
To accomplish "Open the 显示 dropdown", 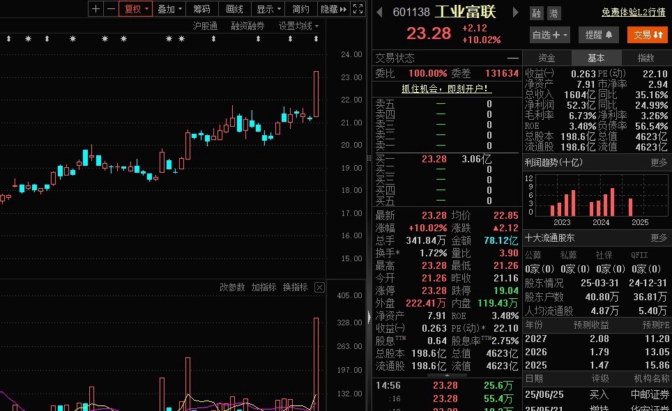I will click(268, 9).
